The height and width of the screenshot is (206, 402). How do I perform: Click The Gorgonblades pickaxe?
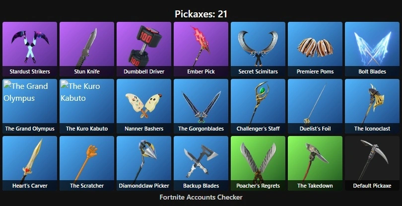click(201, 106)
